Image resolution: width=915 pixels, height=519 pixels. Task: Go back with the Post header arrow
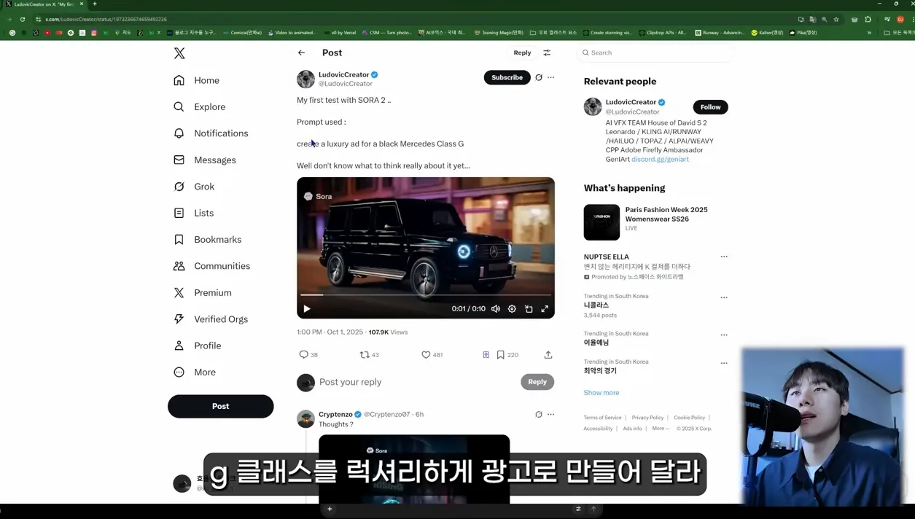tap(301, 52)
